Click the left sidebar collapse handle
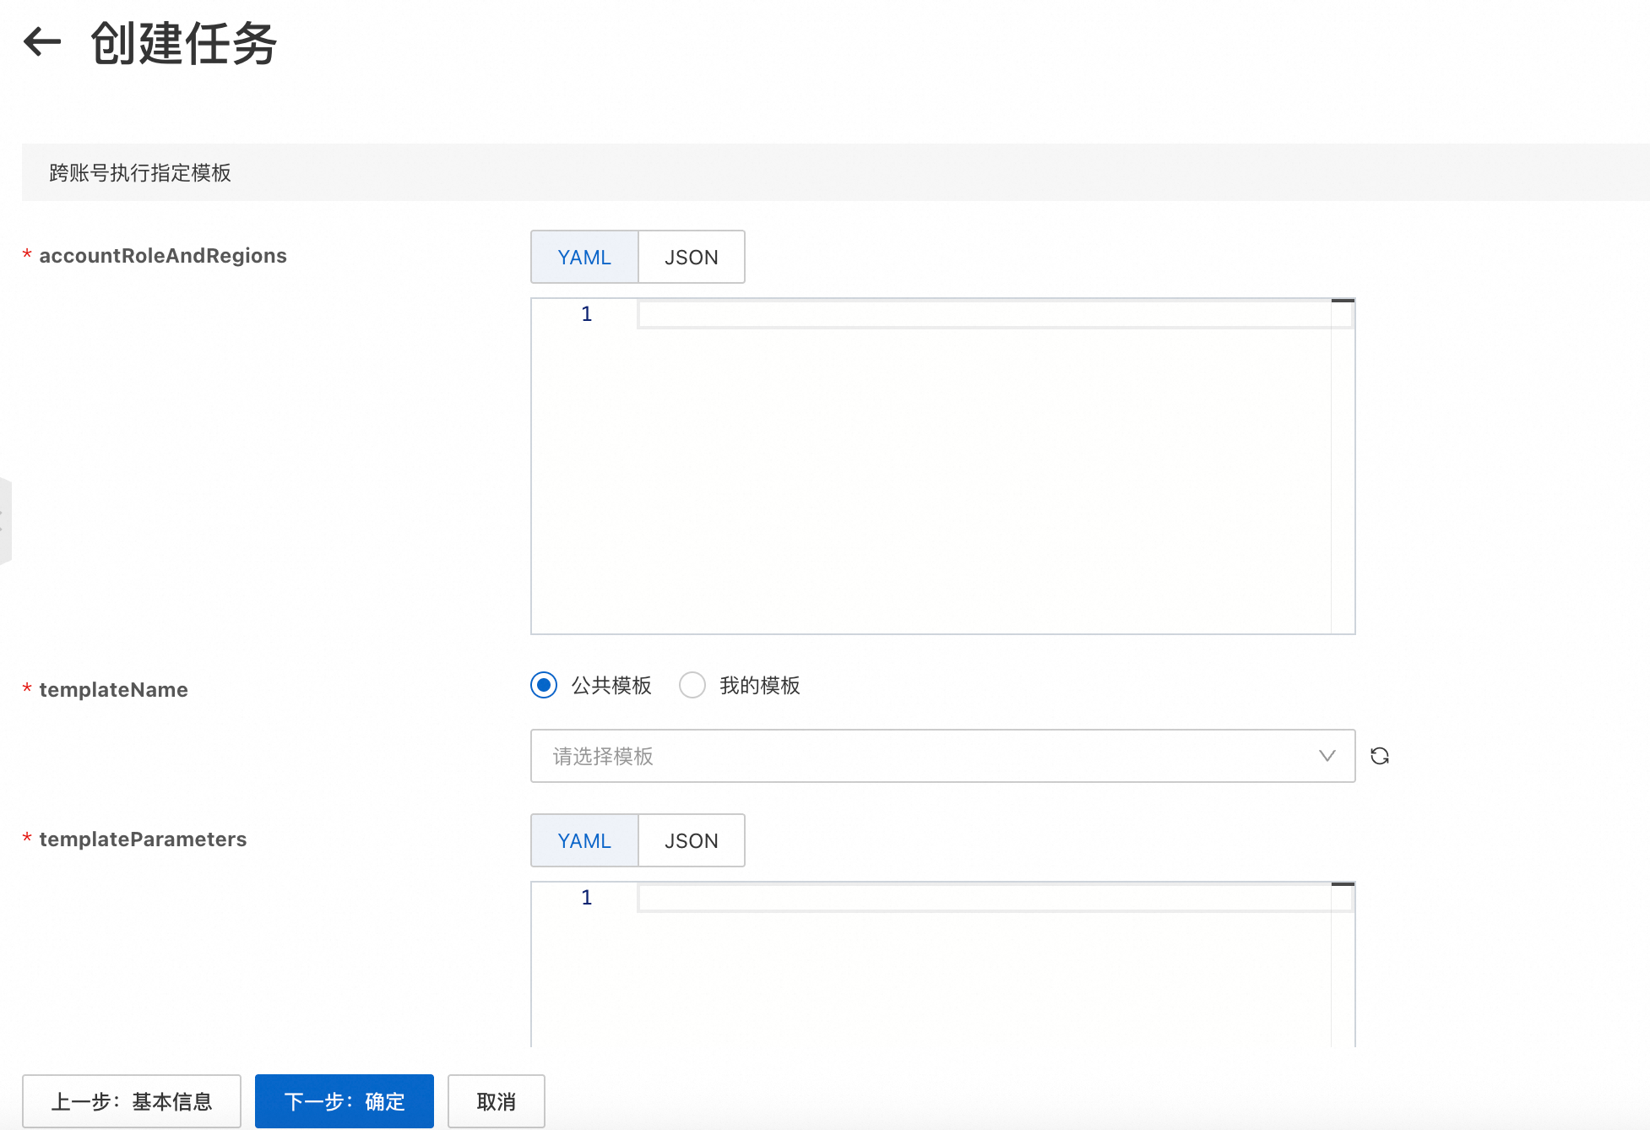Screen dimensions: 1650x1130 coord(5,520)
